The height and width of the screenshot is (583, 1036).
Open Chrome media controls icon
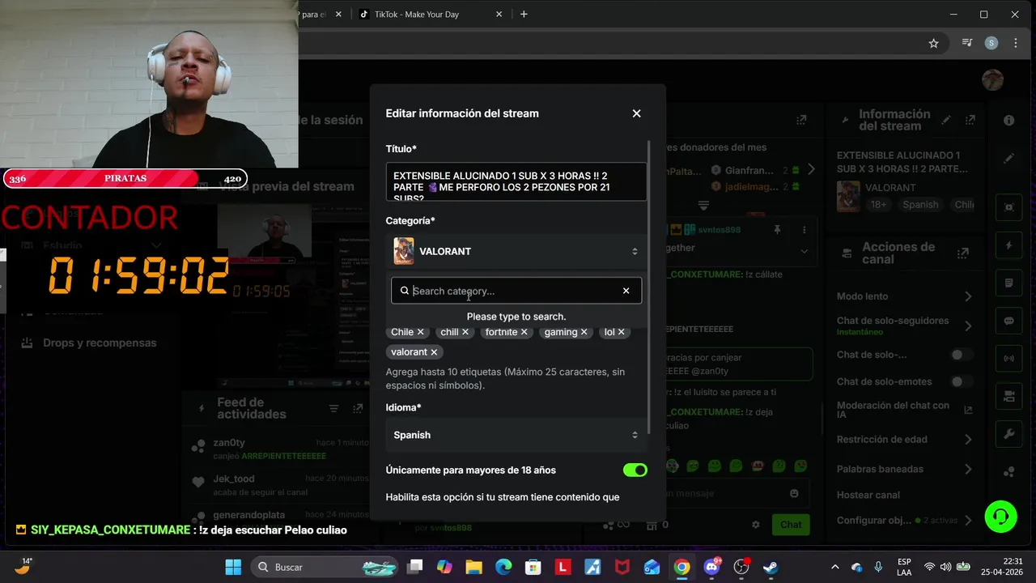point(967,43)
